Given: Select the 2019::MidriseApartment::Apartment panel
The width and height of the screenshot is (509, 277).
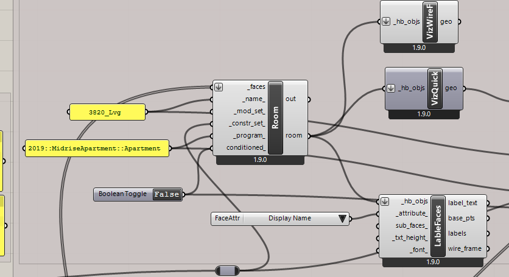Looking at the screenshot, I should (97, 148).
